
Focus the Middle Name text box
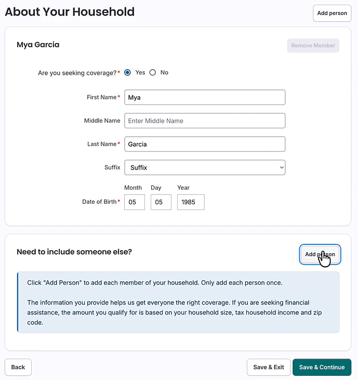click(x=205, y=121)
